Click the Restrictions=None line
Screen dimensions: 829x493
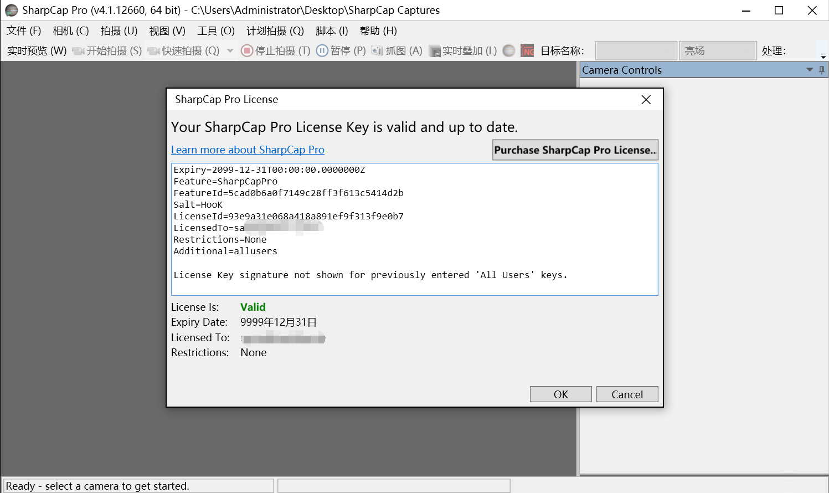click(x=220, y=240)
